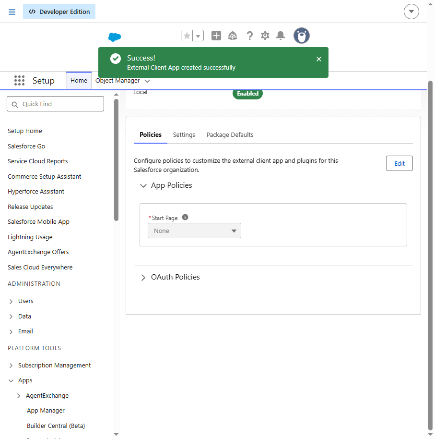Expand Subscription Management section
The image size is (434, 439).
coord(11,366)
